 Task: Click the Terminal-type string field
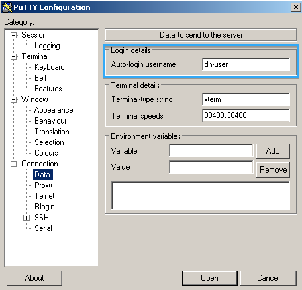point(246,99)
